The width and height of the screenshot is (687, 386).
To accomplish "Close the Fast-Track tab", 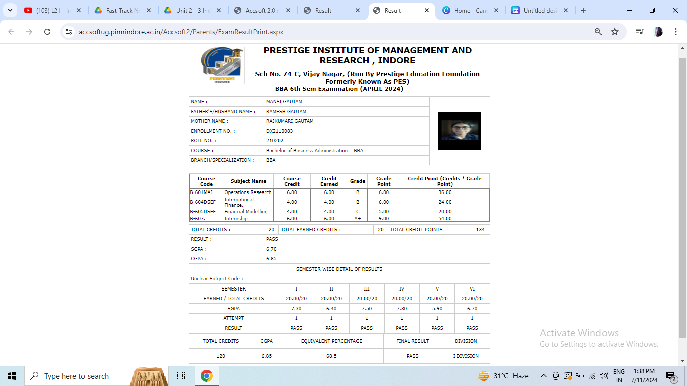I will click(148, 10).
